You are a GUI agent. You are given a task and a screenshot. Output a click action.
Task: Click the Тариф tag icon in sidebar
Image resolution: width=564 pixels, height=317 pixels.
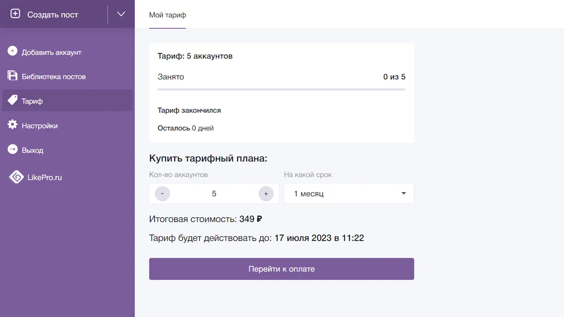13,101
